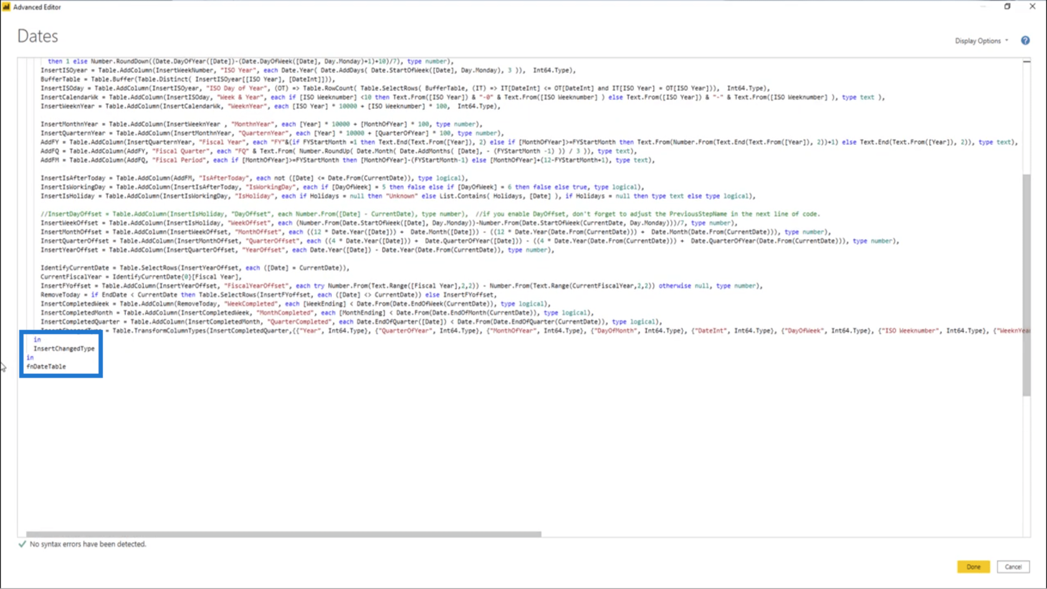Click the scroll up arrow of editor
The width and height of the screenshot is (1047, 589).
[x=1026, y=62]
